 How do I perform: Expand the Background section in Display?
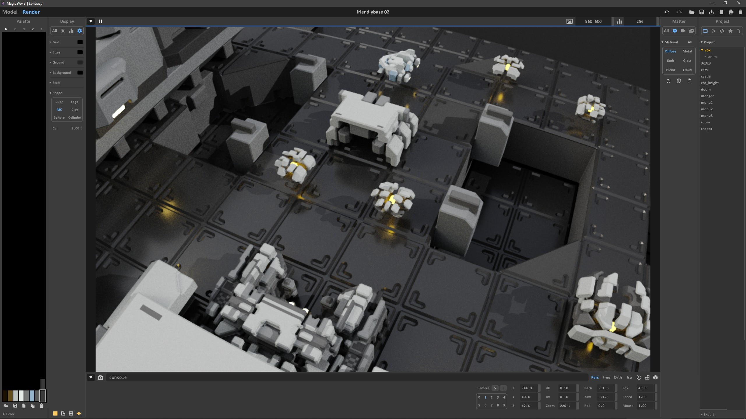60,73
